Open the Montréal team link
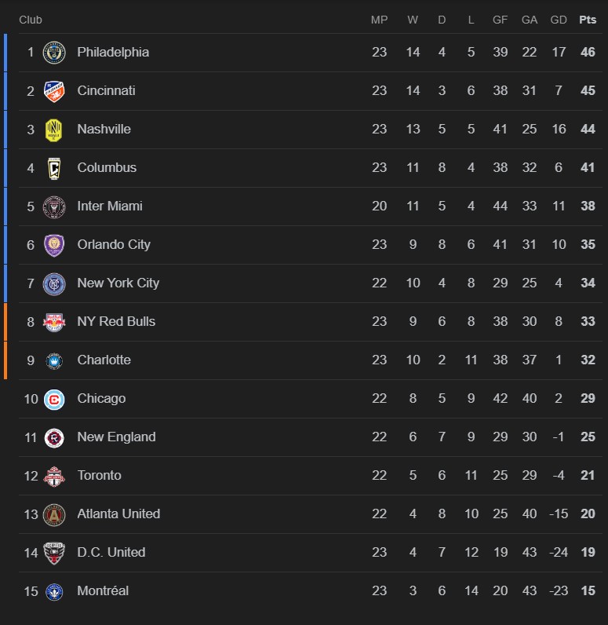608x625 pixels. point(103,590)
